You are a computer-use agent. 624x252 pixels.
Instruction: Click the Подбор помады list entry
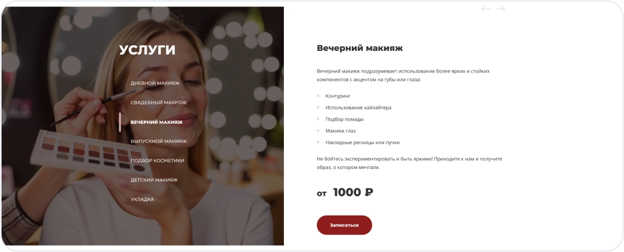(344, 119)
